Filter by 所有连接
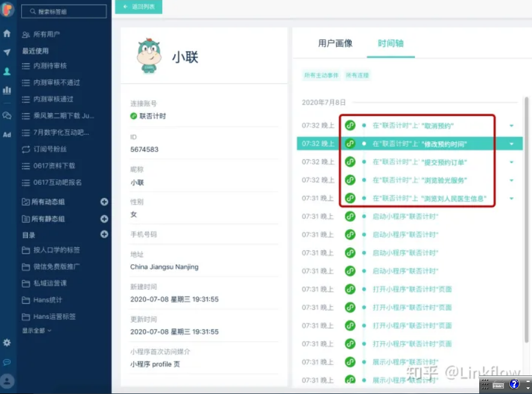This screenshot has width=532, height=394. pos(357,75)
